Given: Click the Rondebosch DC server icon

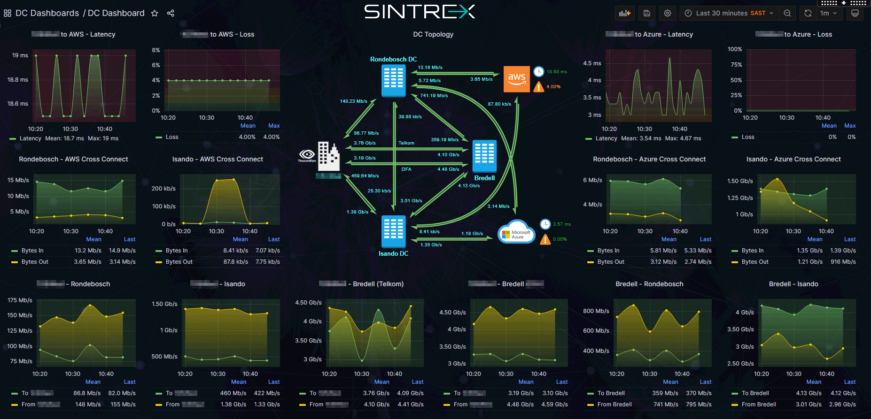Looking at the screenshot, I should point(394,80).
